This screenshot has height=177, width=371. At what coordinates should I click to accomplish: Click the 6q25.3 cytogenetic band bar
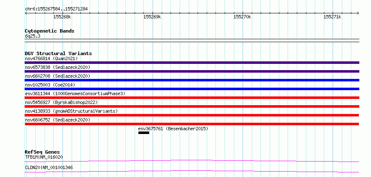[192, 40]
